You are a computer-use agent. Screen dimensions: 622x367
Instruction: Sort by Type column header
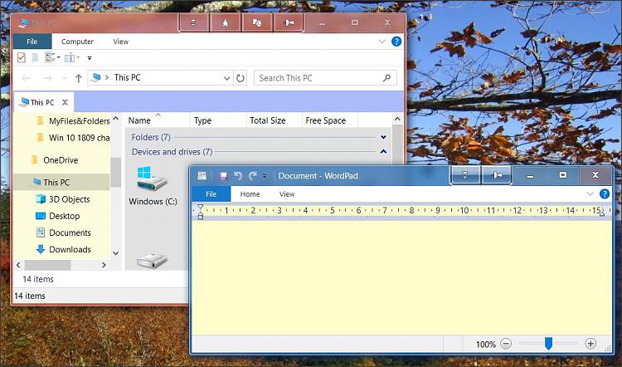point(218,120)
